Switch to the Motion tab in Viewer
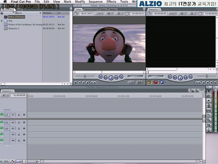The image size is (218, 164). [x=113, y=10]
